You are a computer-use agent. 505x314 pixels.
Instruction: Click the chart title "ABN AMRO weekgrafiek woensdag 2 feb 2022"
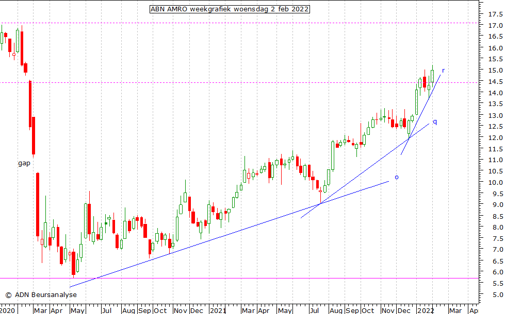(230, 9)
